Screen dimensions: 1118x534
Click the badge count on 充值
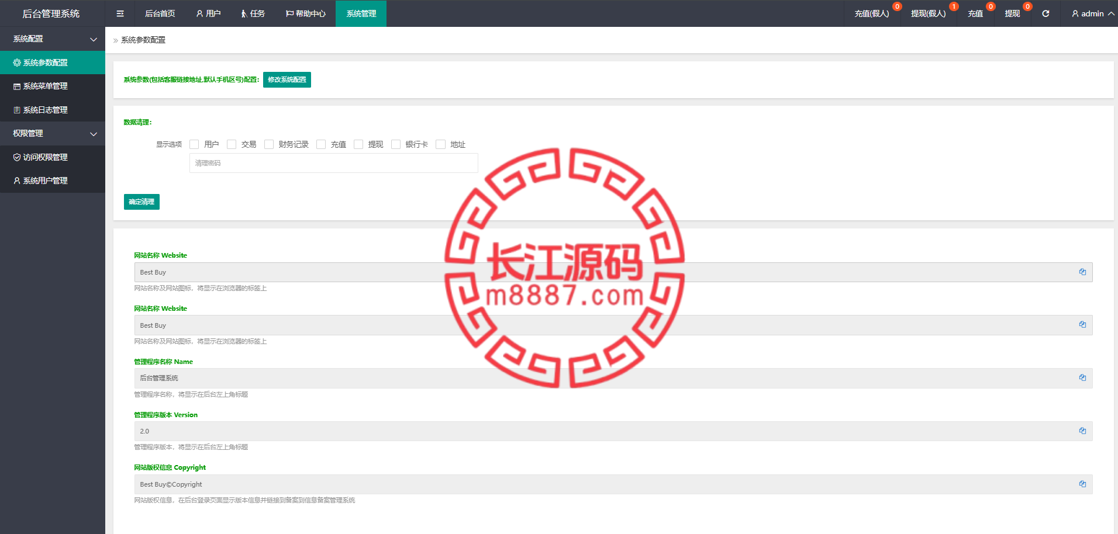991,6
